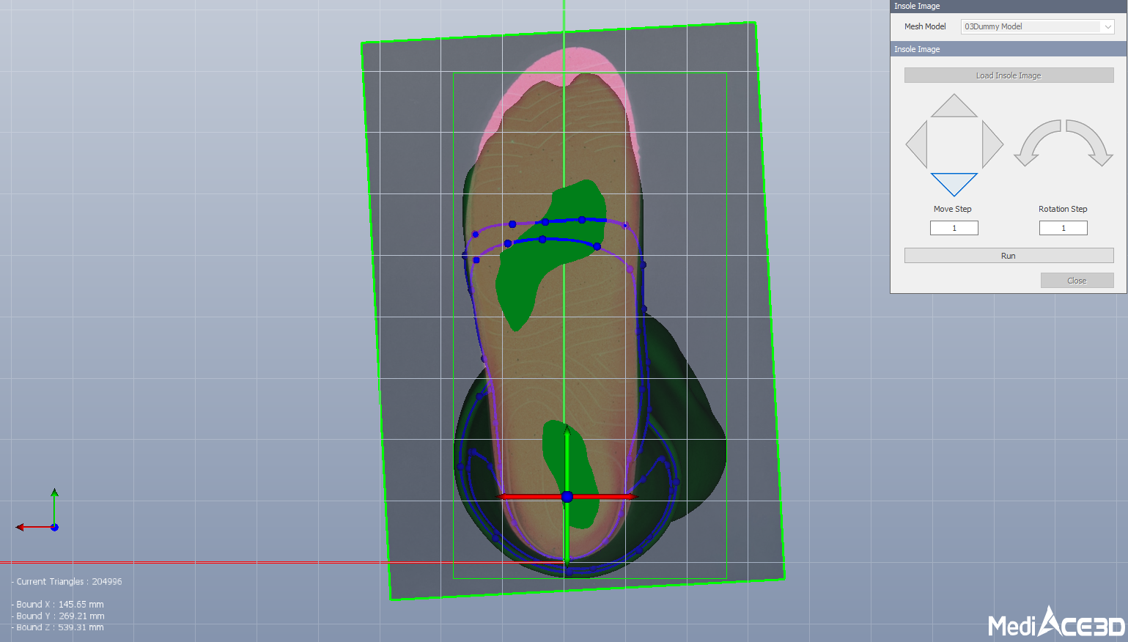
Task: Nudge insole image left with arrow
Action: (918, 144)
